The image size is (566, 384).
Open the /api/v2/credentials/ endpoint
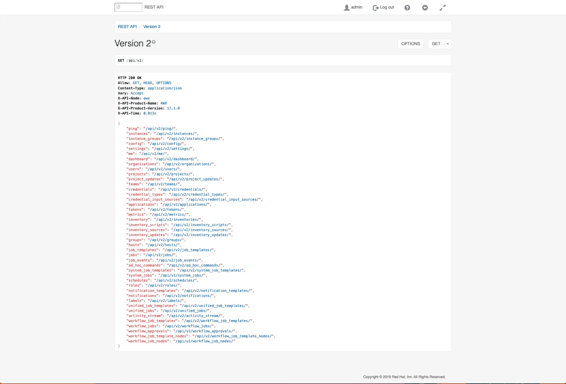(x=182, y=189)
